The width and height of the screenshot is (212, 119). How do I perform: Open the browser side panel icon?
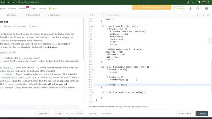(x=199, y=2)
